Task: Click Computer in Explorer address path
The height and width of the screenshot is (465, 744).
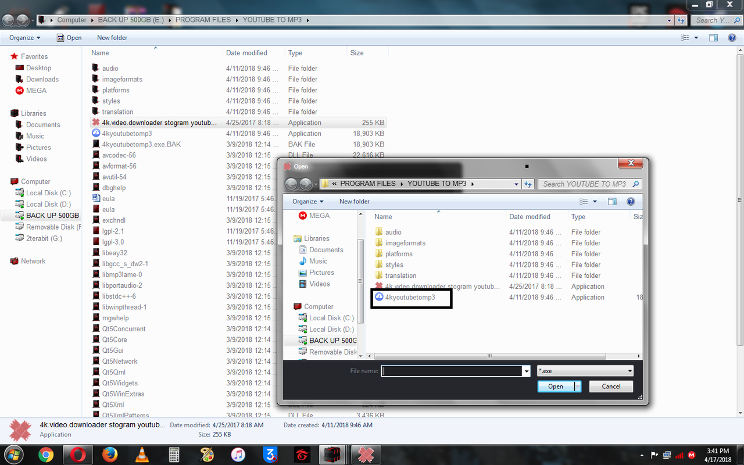Action: (71, 20)
